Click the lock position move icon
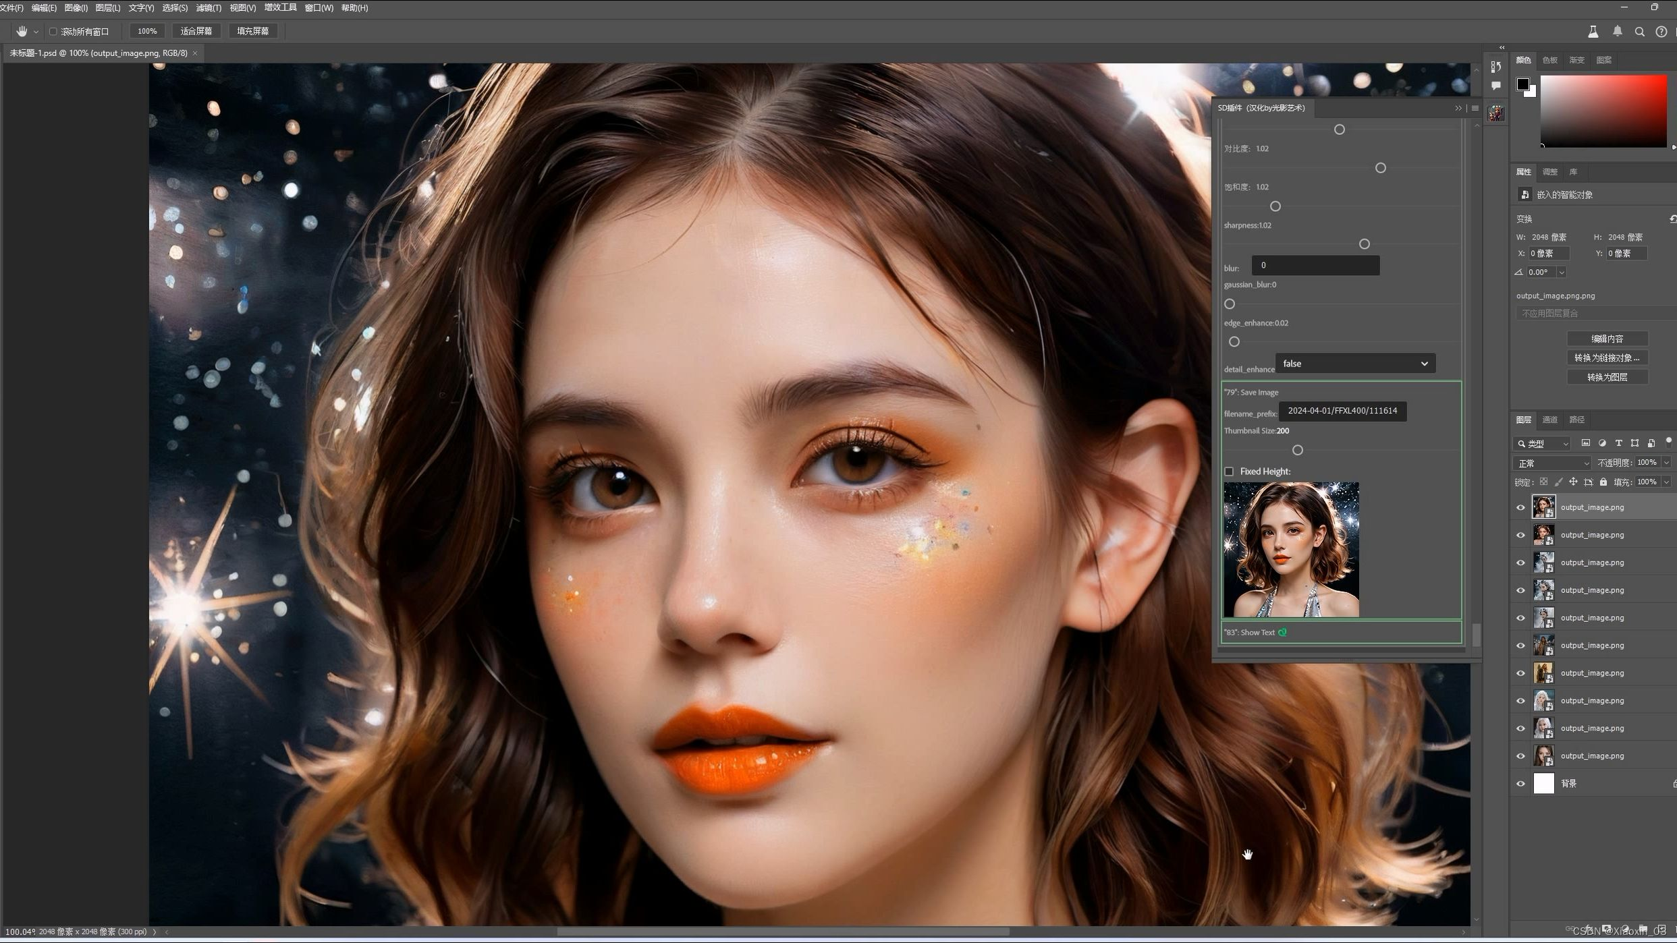The width and height of the screenshot is (1677, 943). 1573,482
